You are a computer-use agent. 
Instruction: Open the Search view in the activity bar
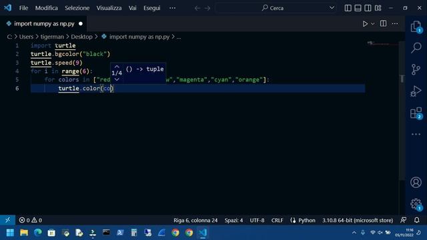point(416,47)
